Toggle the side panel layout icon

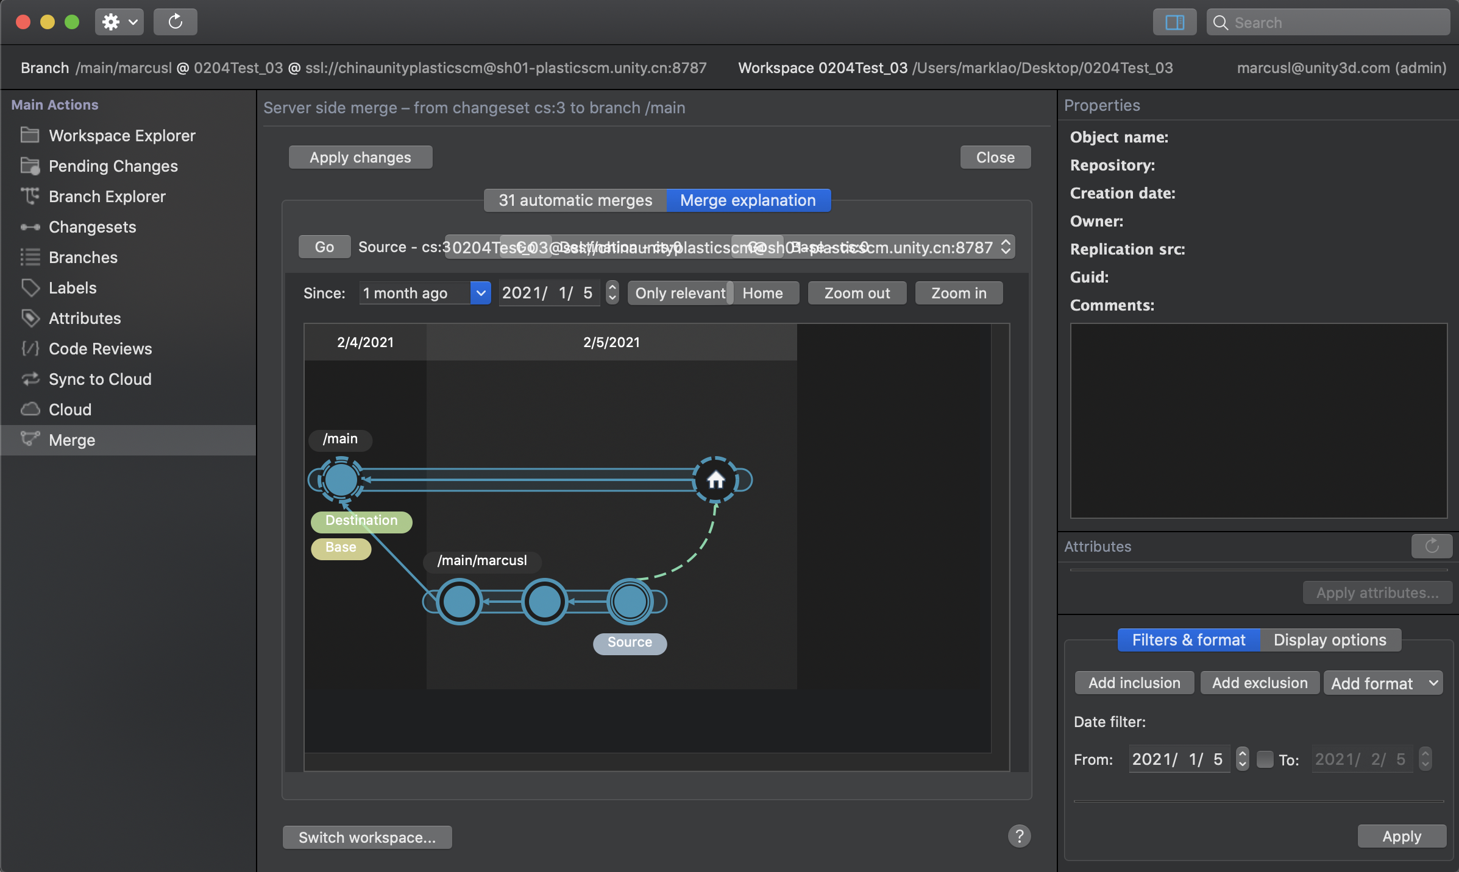click(x=1174, y=23)
